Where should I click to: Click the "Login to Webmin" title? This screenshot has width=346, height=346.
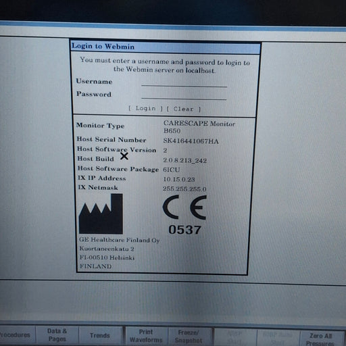pyautogui.click(x=103, y=46)
